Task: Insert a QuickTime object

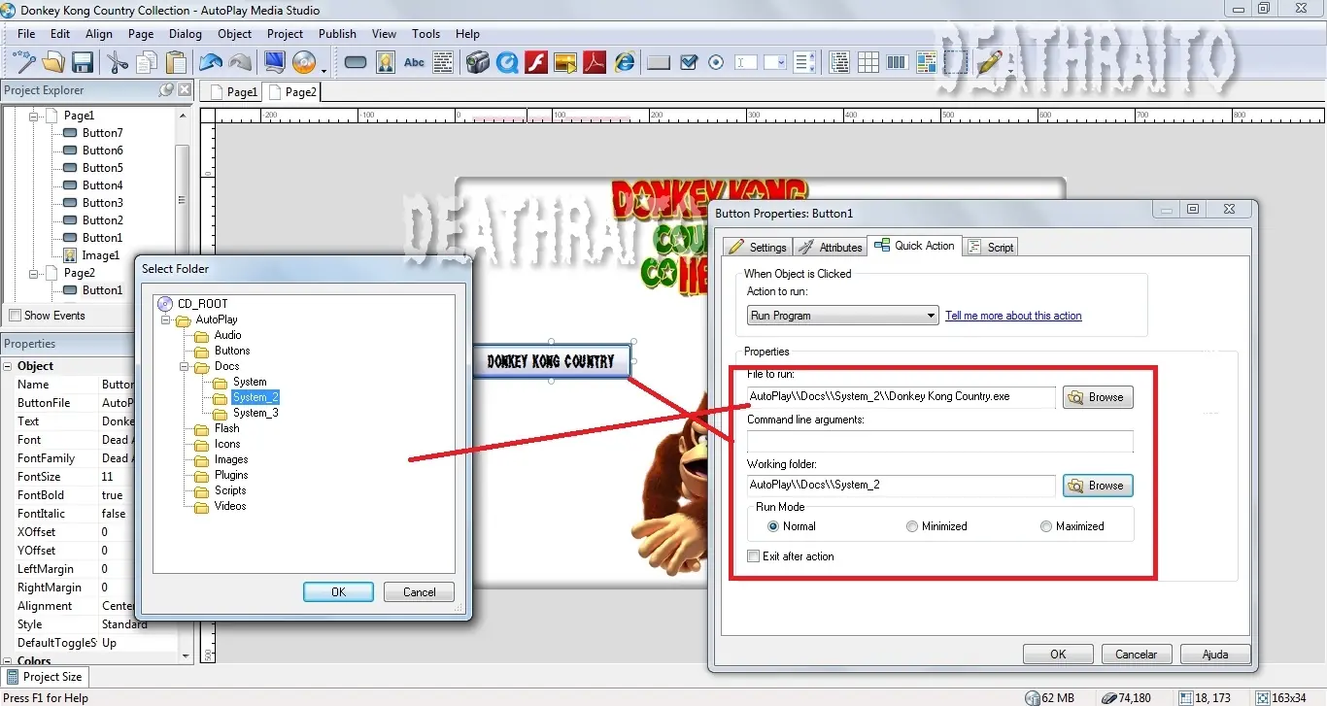Action: 506,63
